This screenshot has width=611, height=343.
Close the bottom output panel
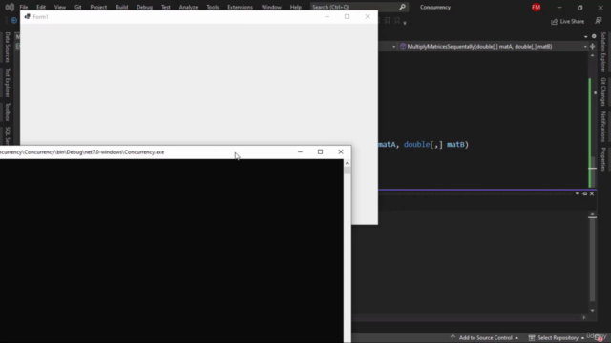(592, 193)
